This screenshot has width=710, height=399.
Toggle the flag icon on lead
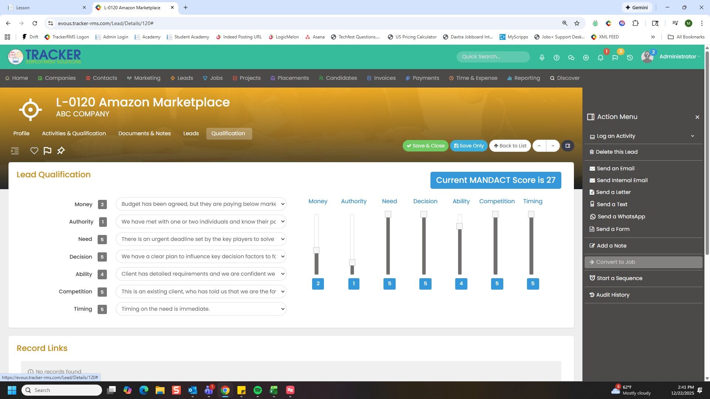pyautogui.click(x=47, y=151)
